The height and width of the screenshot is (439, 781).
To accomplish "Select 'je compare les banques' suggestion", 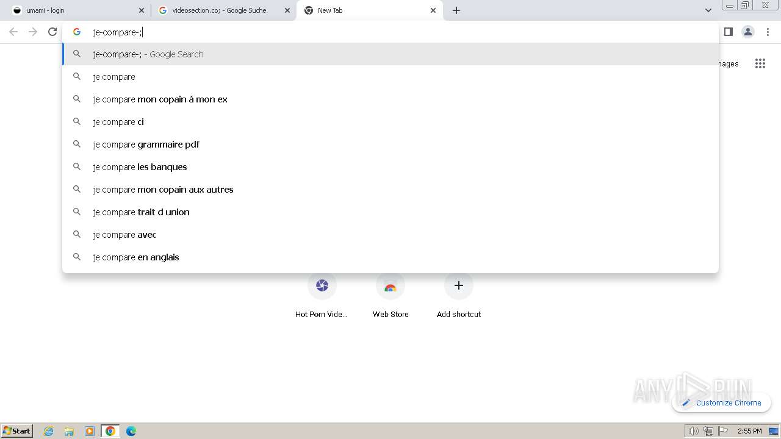I will click(390, 167).
